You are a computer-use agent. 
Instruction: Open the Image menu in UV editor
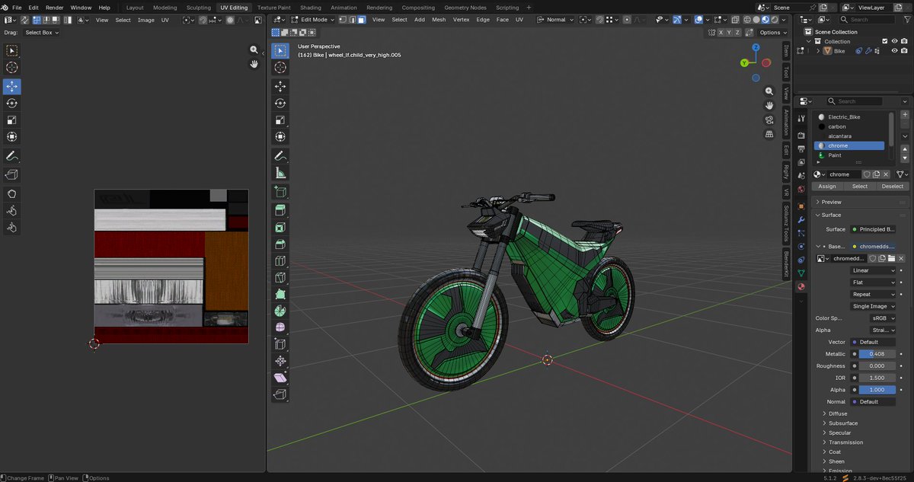coord(146,20)
